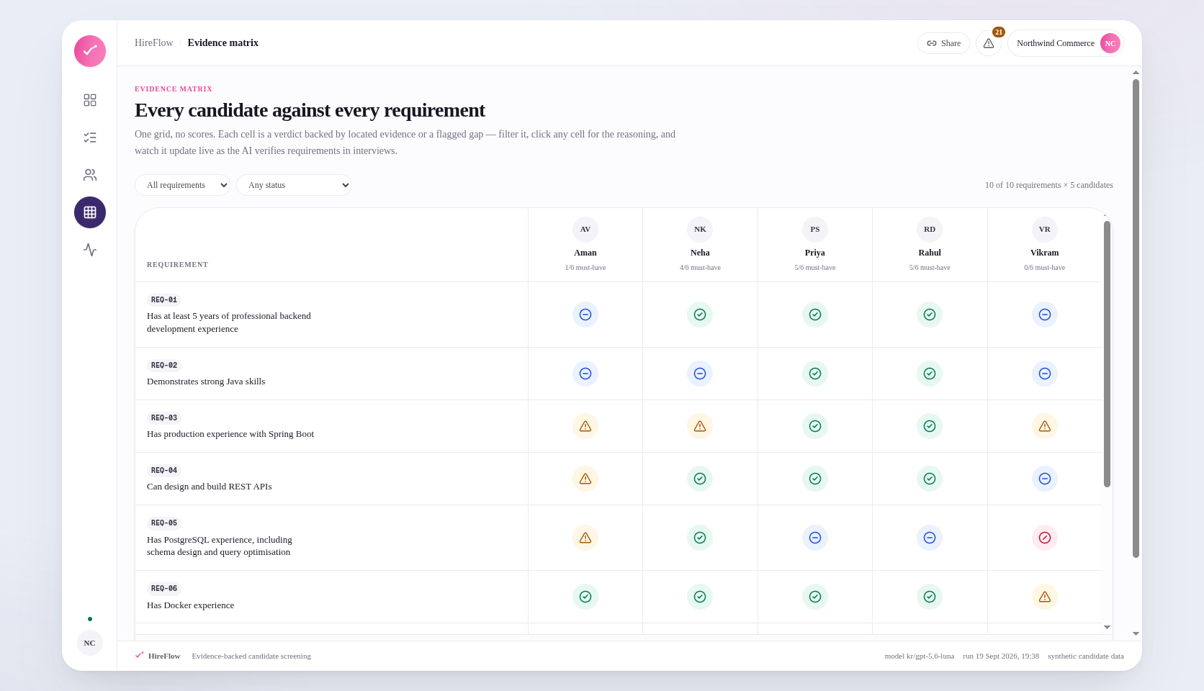
Task: Open Rahul's REQ-05 PostgreSQL verdict
Action: pos(930,538)
